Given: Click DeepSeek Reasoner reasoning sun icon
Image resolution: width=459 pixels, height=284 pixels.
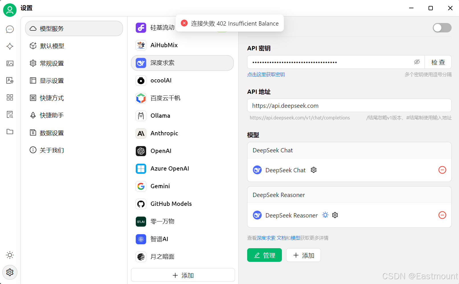Looking at the screenshot, I should (325, 215).
